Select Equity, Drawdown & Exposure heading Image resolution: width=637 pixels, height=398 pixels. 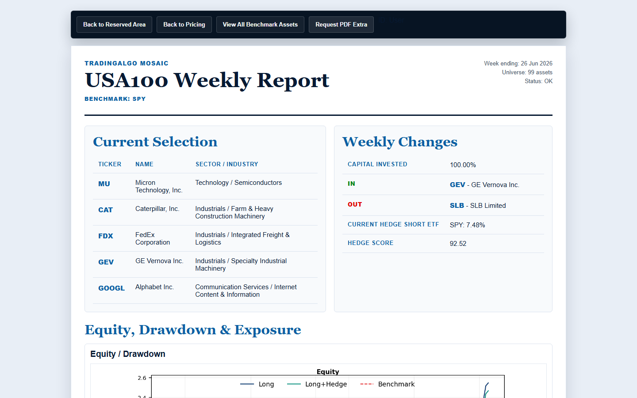193,330
